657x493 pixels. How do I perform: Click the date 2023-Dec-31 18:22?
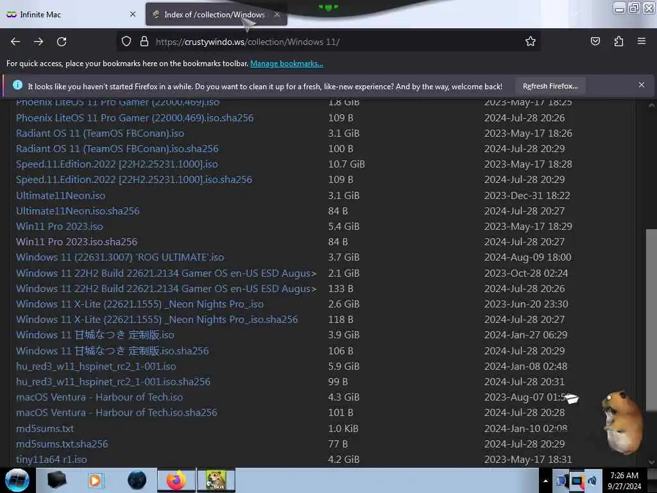tap(527, 195)
